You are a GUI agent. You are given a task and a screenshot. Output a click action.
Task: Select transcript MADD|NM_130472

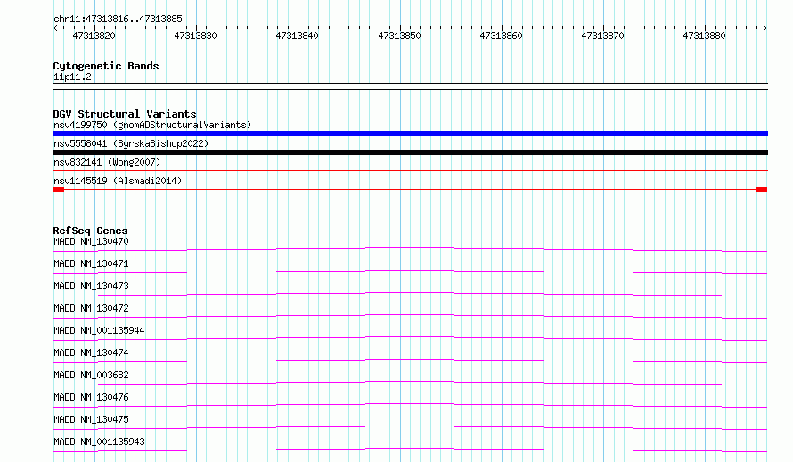[x=91, y=308]
